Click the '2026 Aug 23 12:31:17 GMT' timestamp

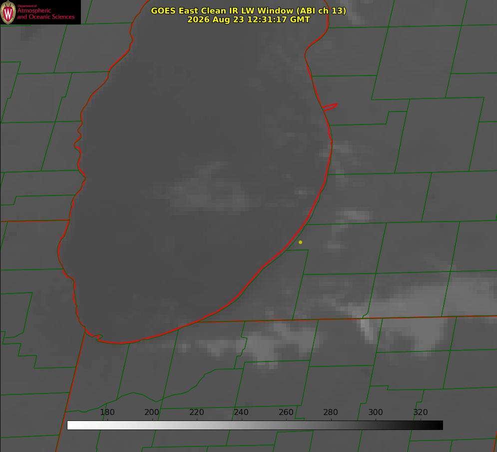tap(249, 19)
